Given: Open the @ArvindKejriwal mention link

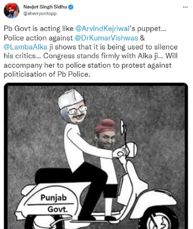Looking at the screenshot, I should click(103, 28).
